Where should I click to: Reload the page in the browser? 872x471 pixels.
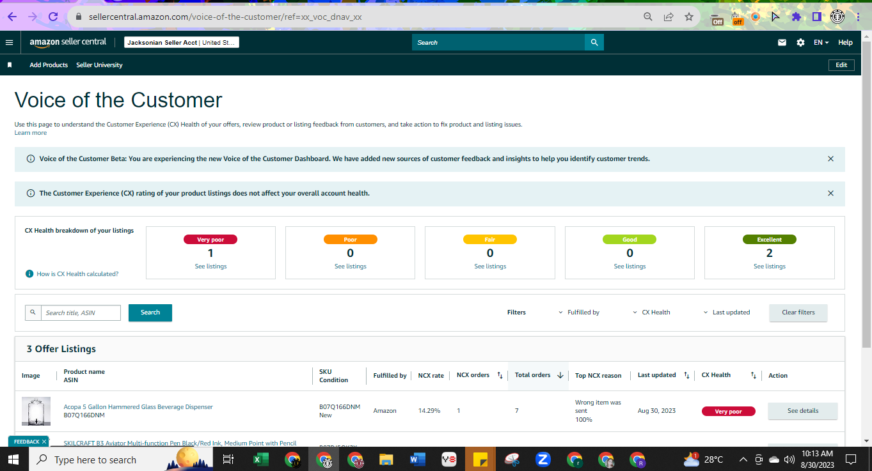click(x=52, y=17)
